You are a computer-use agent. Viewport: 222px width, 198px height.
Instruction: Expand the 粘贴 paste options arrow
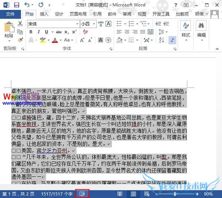[9, 41]
